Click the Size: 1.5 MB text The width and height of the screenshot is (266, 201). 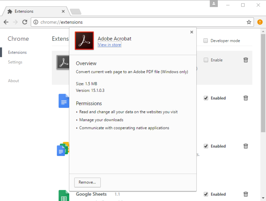(87, 84)
